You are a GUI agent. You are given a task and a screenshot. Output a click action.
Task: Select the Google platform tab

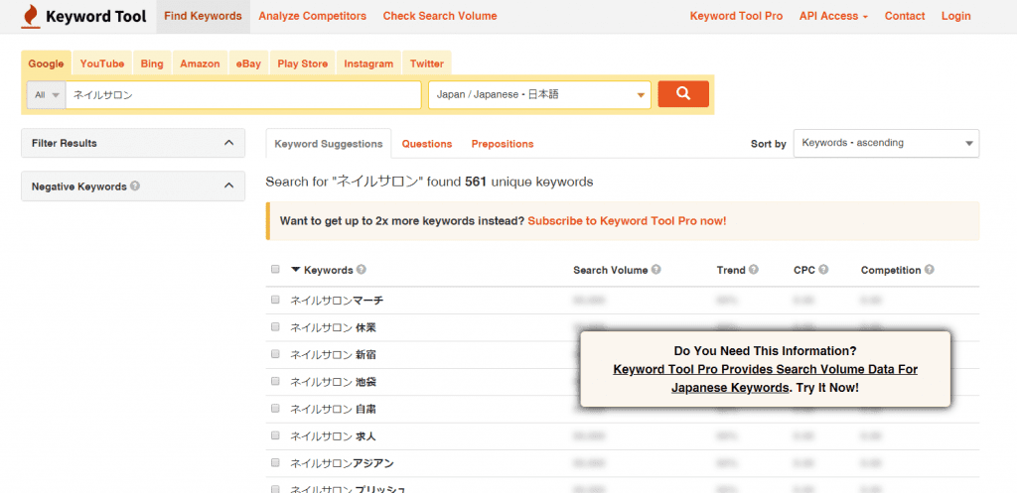46,63
